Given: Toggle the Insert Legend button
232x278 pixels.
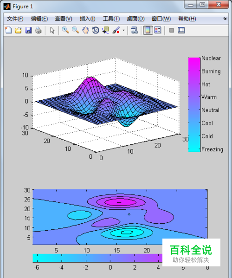Looking at the screenshot, I should coord(158,30).
